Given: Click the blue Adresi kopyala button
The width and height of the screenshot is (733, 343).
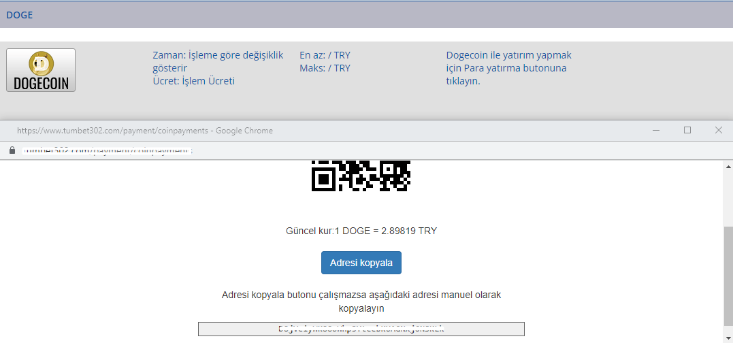Looking at the screenshot, I should [x=361, y=263].
